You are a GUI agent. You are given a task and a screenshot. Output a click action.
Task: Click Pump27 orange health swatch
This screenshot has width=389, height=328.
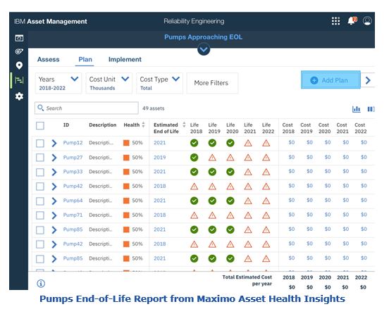pyautogui.click(x=126, y=158)
